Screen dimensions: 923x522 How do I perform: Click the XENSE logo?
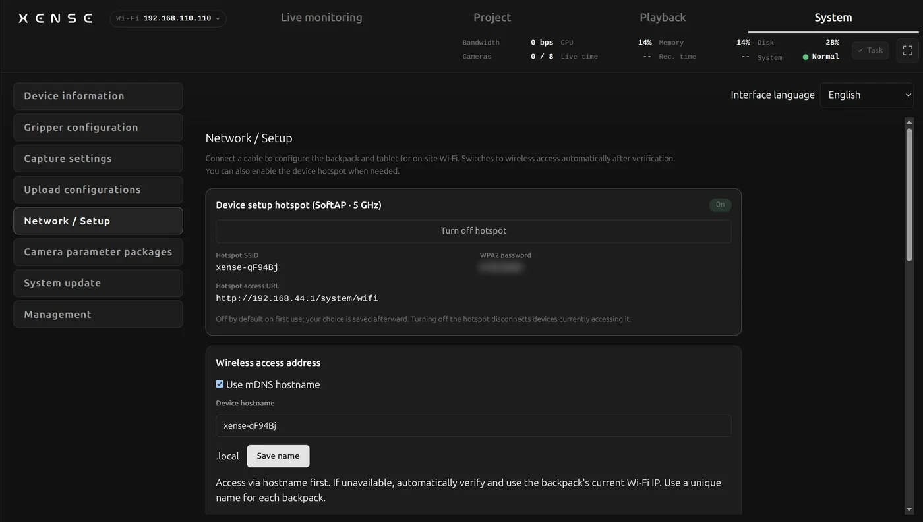coord(55,18)
